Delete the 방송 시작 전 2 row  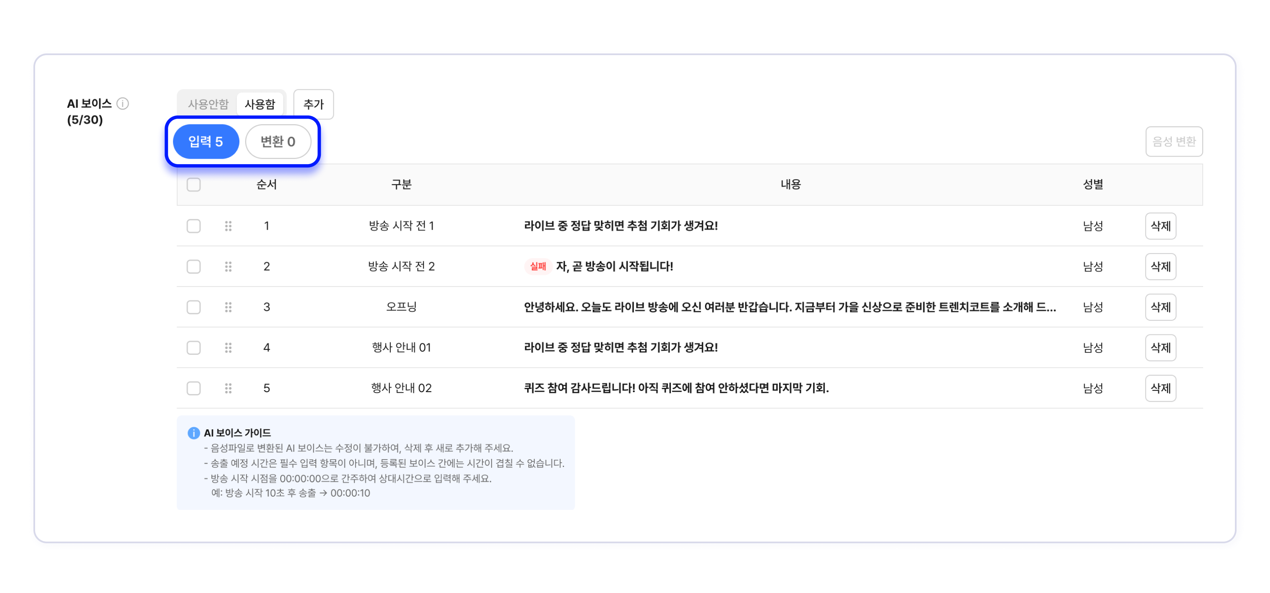tap(1160, 267)
